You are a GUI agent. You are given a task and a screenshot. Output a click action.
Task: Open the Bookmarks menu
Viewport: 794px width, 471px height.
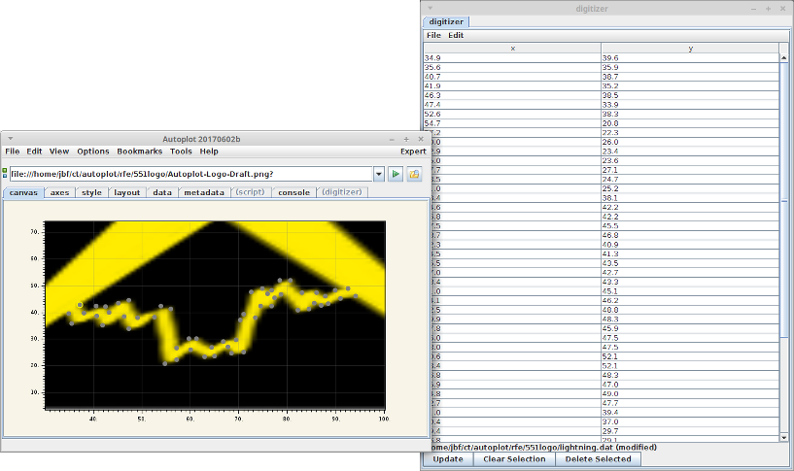point(140,151)
